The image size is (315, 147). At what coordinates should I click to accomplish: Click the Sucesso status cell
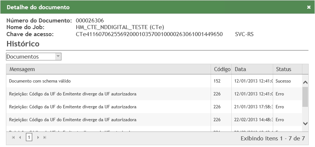coord(288,81)
